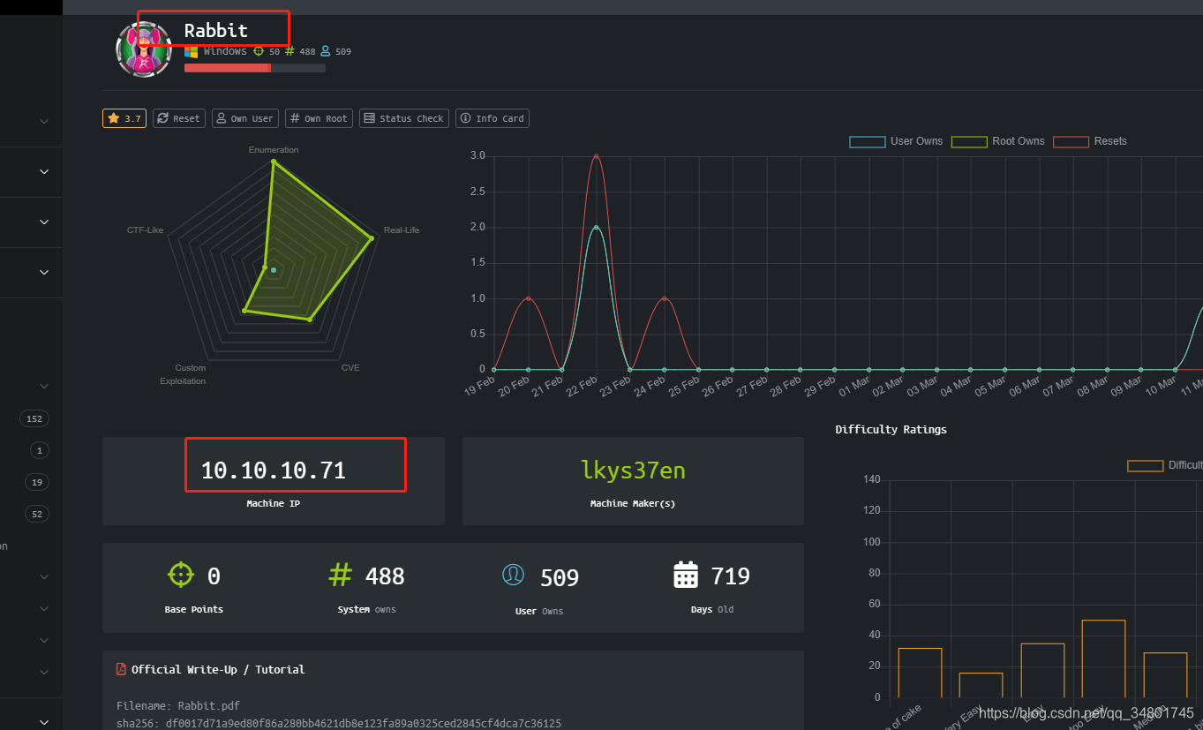This screenshot has height=730, width=1203.
Task: Click the large User Owns person icon
Action: pos(513,575)
